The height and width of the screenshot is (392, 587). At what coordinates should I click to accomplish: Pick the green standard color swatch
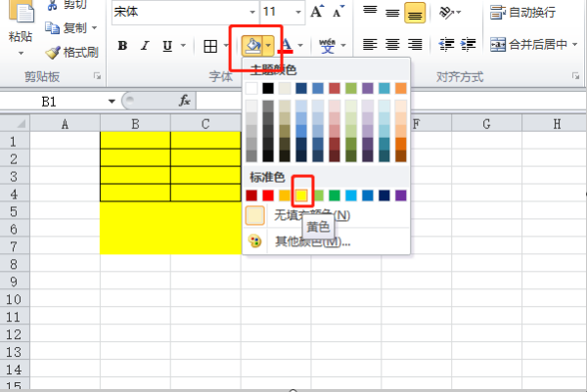pos(335,196)
